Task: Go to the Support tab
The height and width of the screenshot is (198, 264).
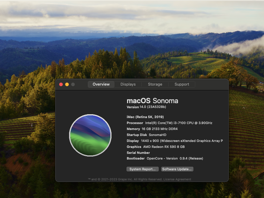Action: pyautogui.click(x=182, y=84)
